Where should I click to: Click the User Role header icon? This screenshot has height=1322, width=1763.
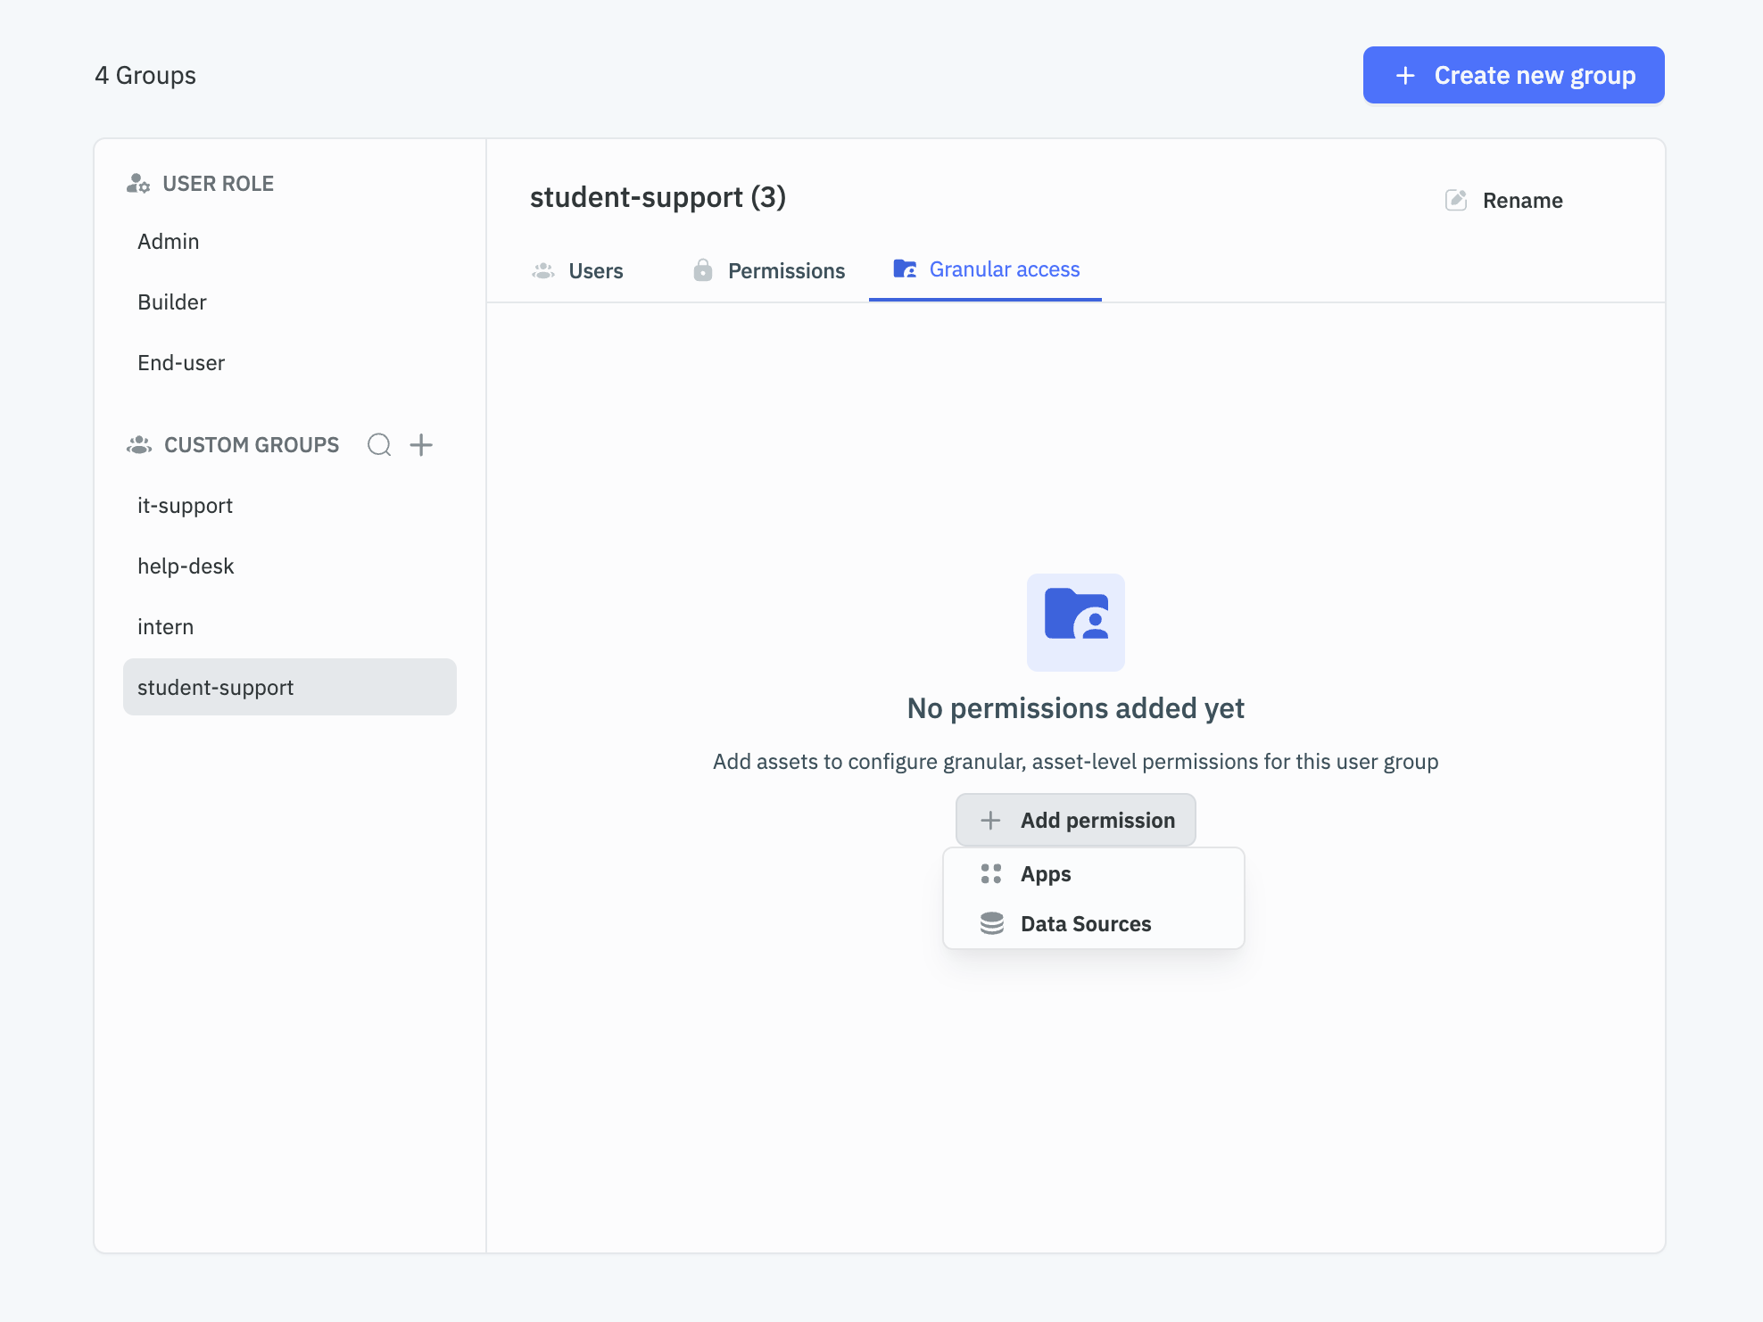click(138, 184)
